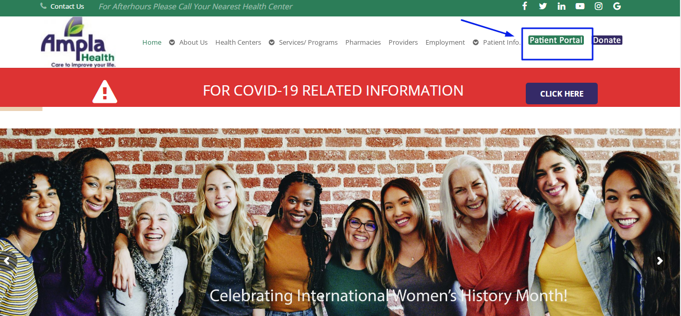Go to previous slide with left arrow
The width and height of the screenshot is (681, 316).
tap(7, 261)
